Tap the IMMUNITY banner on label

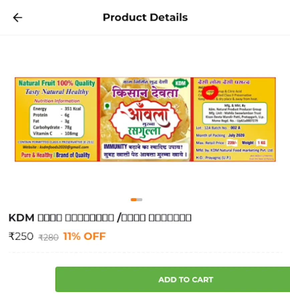click(145, 151)
